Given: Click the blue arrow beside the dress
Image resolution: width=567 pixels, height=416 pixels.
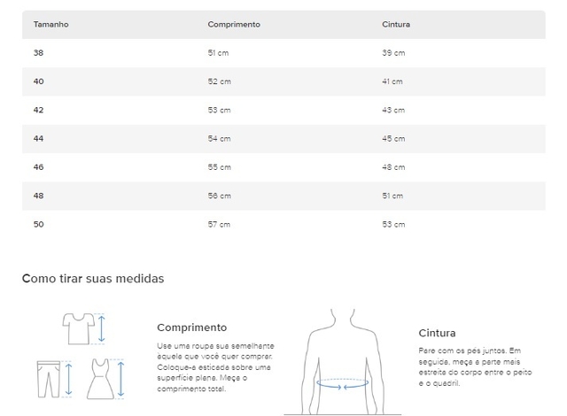Looking at the screenshot, I should tap(120, 379).
